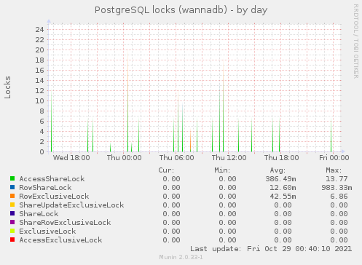Click the Min: column header

[222, 170]
